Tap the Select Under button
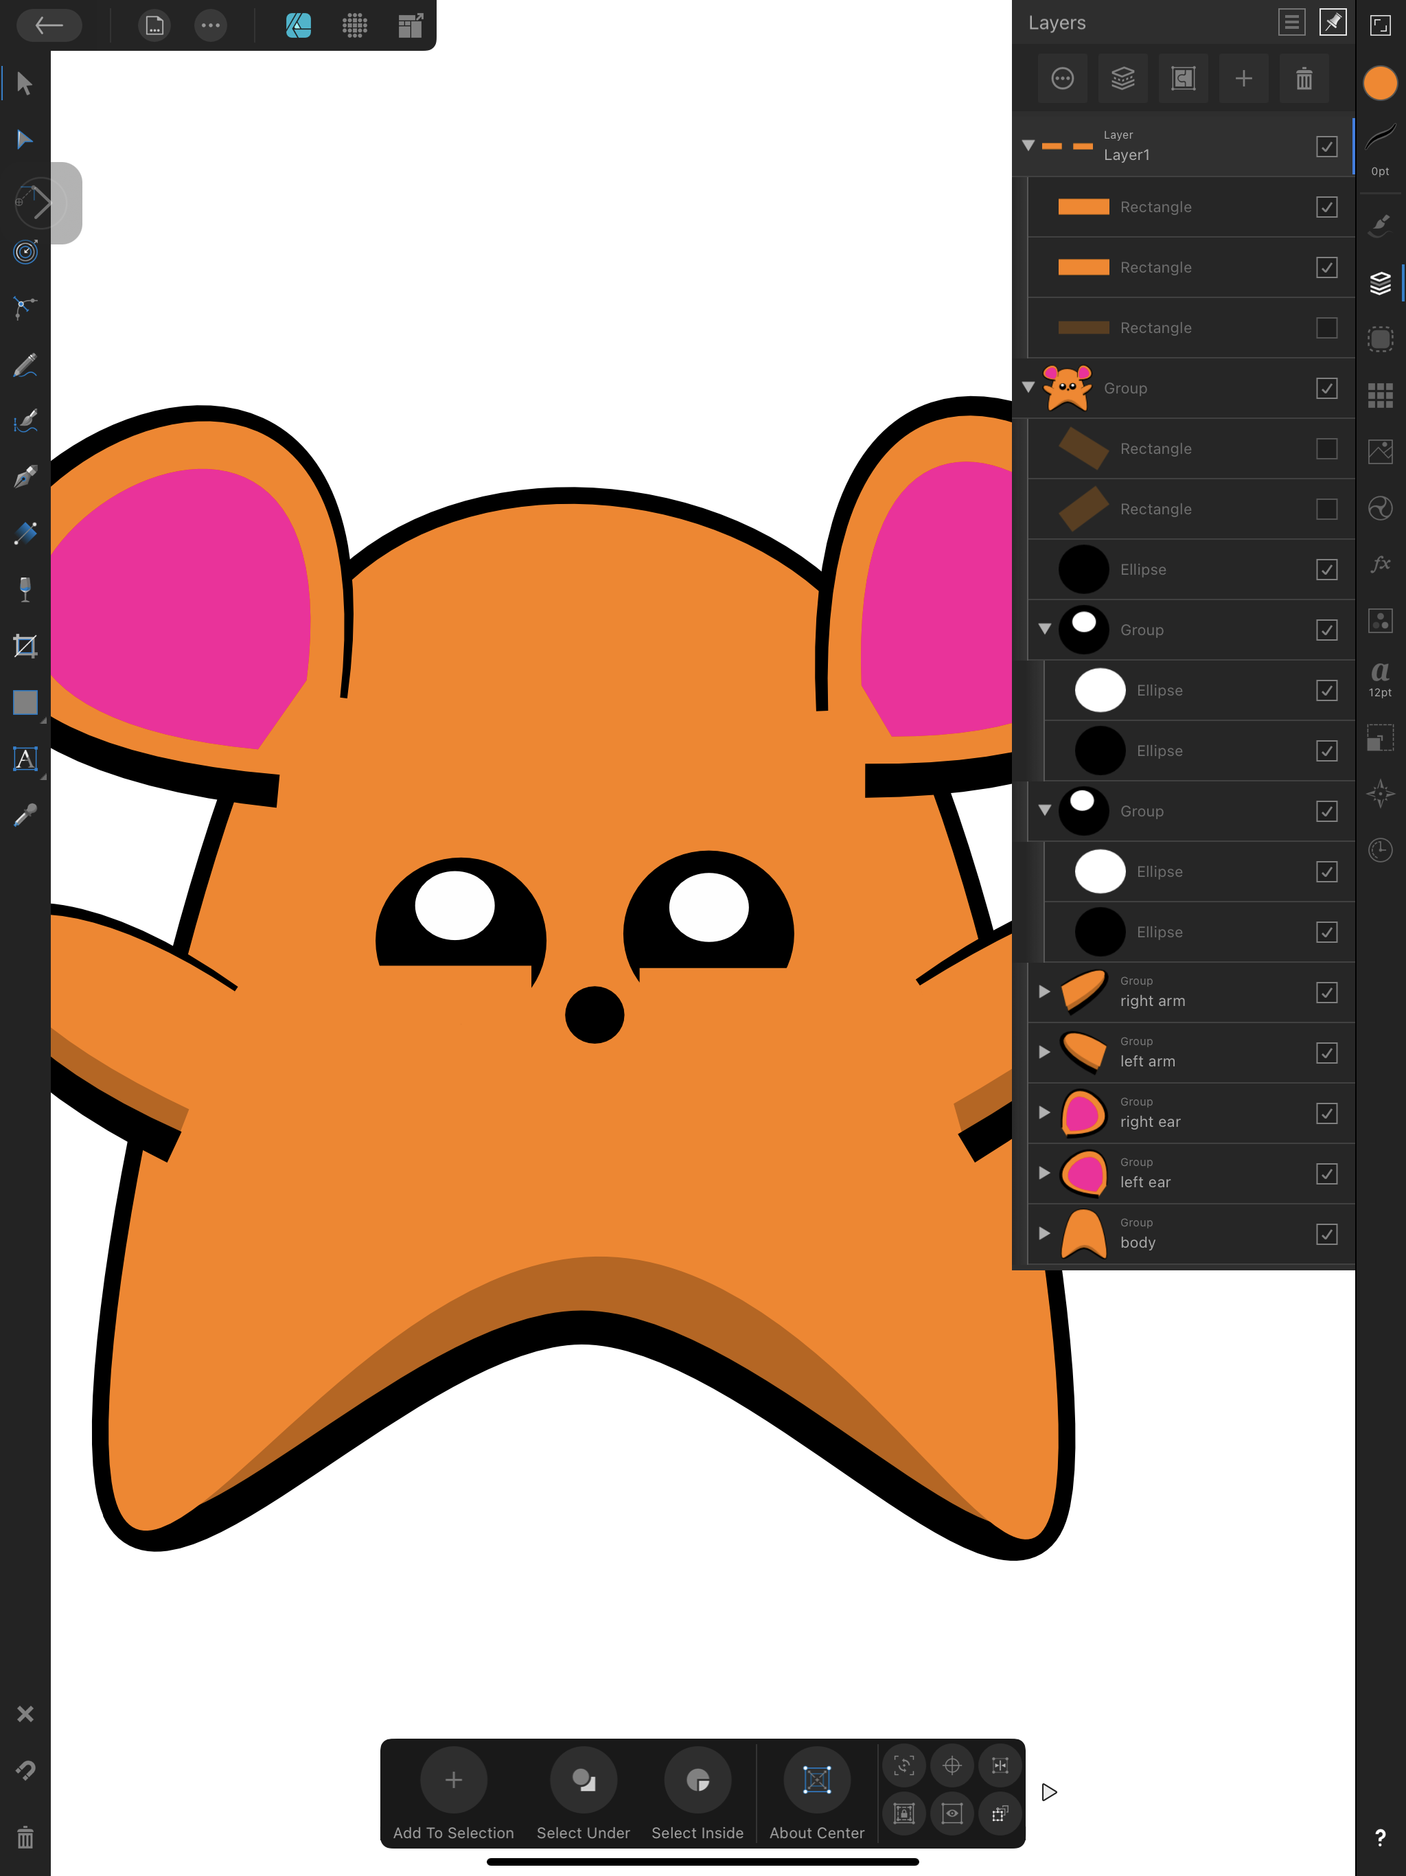Screen dimensions: 1406x1876 pyautogui.click(x=583, y=1779)
